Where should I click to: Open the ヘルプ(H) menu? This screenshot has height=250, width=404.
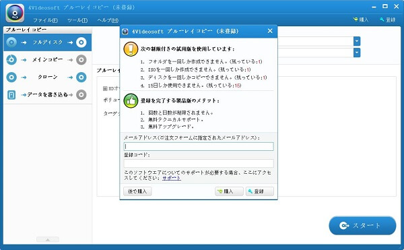(x=108, y=20)
